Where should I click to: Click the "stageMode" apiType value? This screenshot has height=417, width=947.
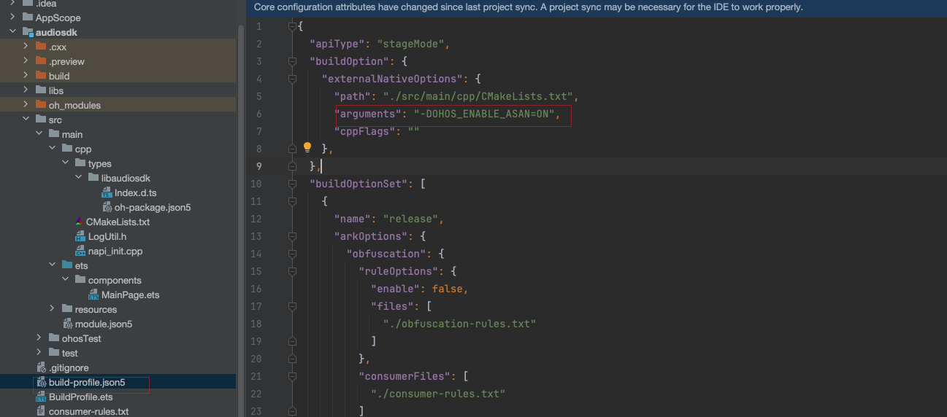click(x=410, y=44)
